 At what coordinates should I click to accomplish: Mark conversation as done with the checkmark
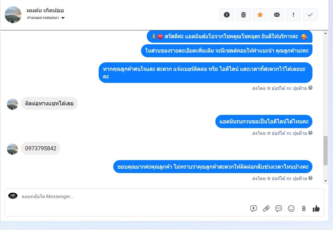tap(310, 15)
